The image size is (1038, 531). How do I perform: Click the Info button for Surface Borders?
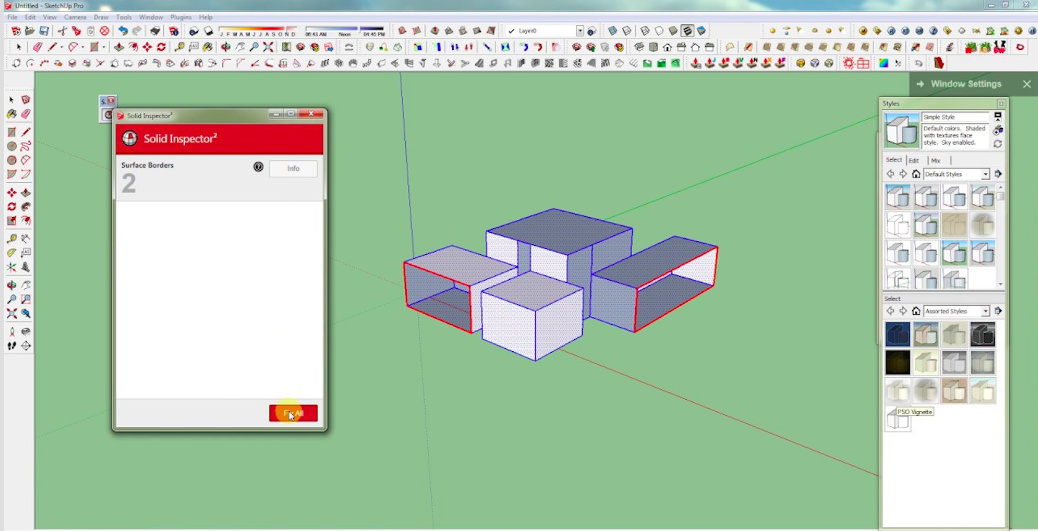[x=294, y=168]
